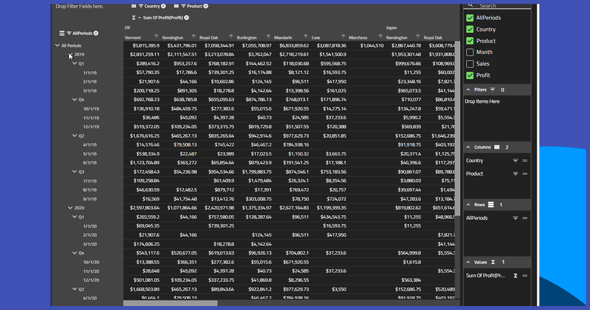Click the sigma icon on Sum Of Profit item
The height and width of the screenshot is (310, 590).
pyautogui.click(x=516, y=276)
